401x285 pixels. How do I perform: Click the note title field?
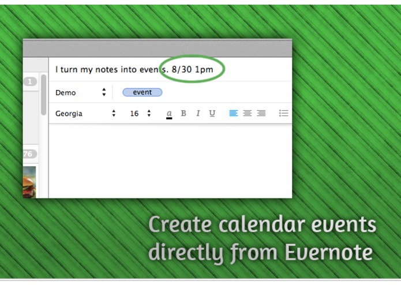point(170,69)
